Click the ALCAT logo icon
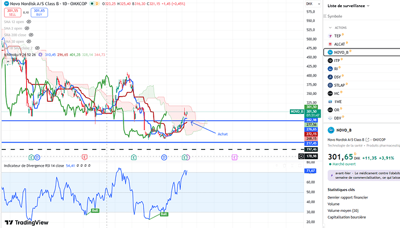 point(330,44)
